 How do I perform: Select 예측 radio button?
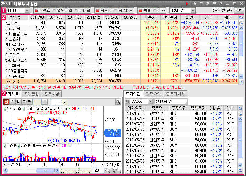point(155,11)
